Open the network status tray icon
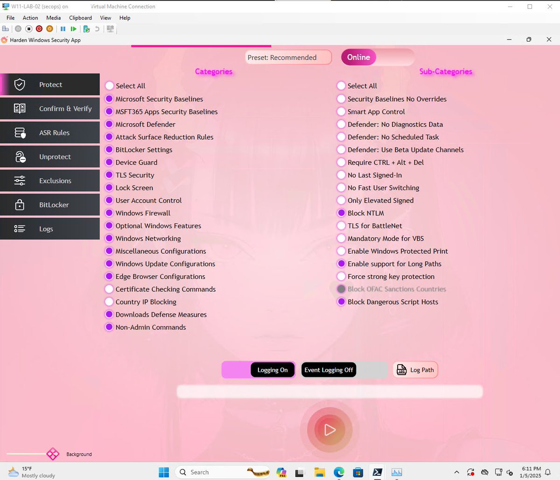560x480 pixels. [x=498, y=472]
